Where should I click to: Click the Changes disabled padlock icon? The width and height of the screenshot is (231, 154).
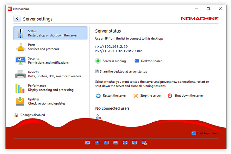point(16,115)
